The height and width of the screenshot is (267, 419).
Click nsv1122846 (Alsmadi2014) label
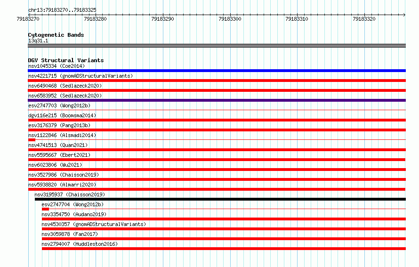pos(62,135)
